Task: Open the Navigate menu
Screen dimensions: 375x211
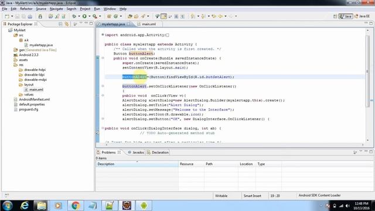Action: [56, 9]
